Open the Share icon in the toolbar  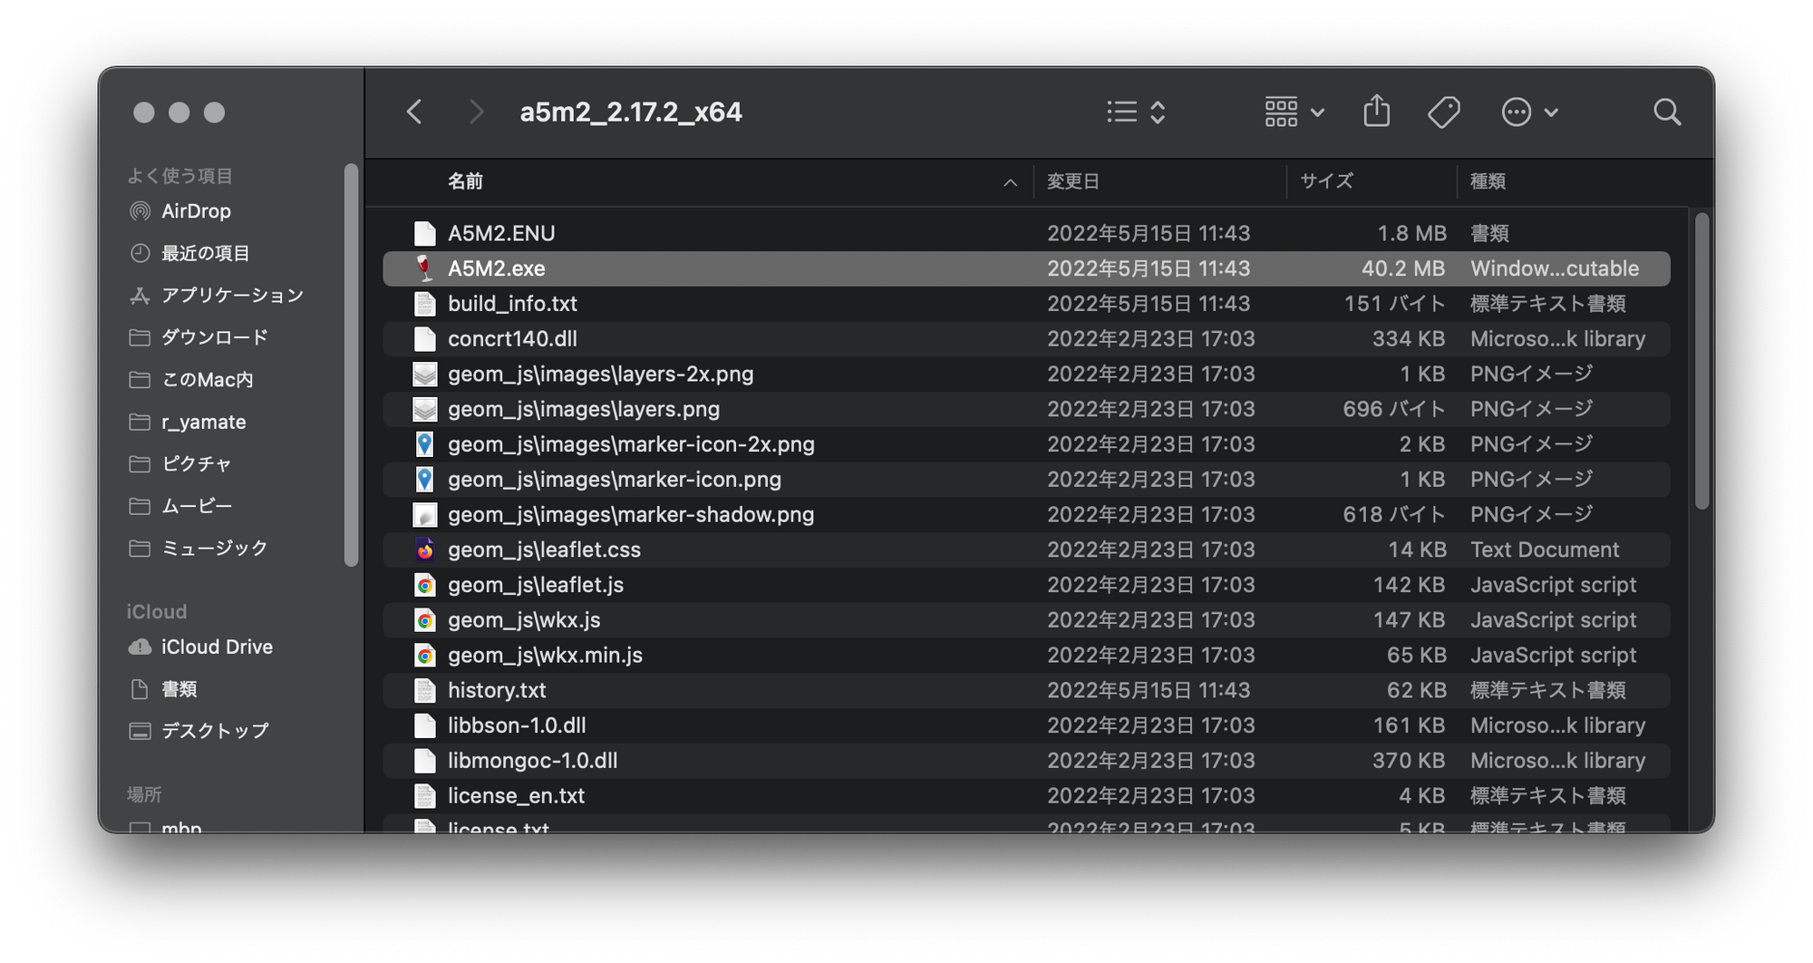click(x=1378, y=112)
